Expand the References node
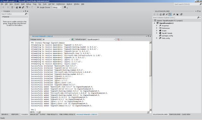202x120 pixels. pyautogui.click(x=157, y=28)
